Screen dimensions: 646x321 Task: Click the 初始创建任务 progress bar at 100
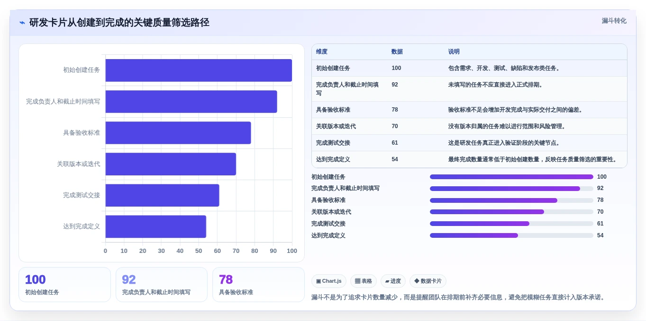(511, 177)
